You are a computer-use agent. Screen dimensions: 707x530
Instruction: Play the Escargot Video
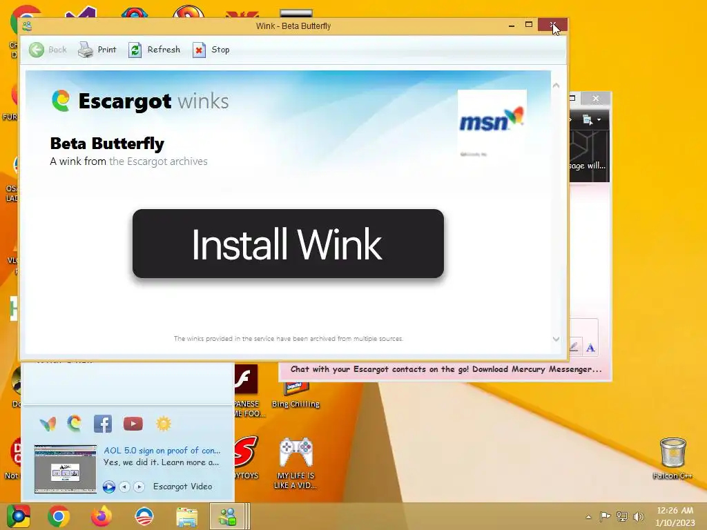pyautogui.click(x=108, y=487)
